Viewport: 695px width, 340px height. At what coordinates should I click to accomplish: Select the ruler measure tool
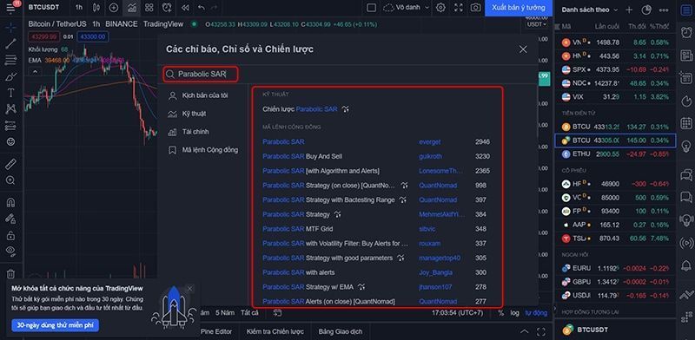[10, 164]
